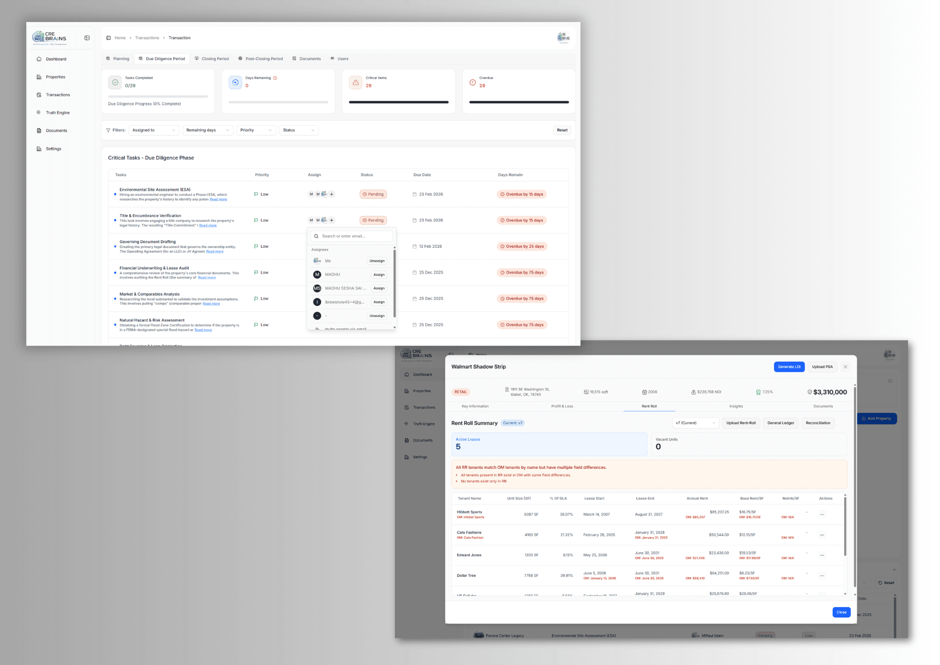Open the v7 (Current) version dropdown
Image resolution: width=940 pixels, height=665 pixels.
coord(695,423)
